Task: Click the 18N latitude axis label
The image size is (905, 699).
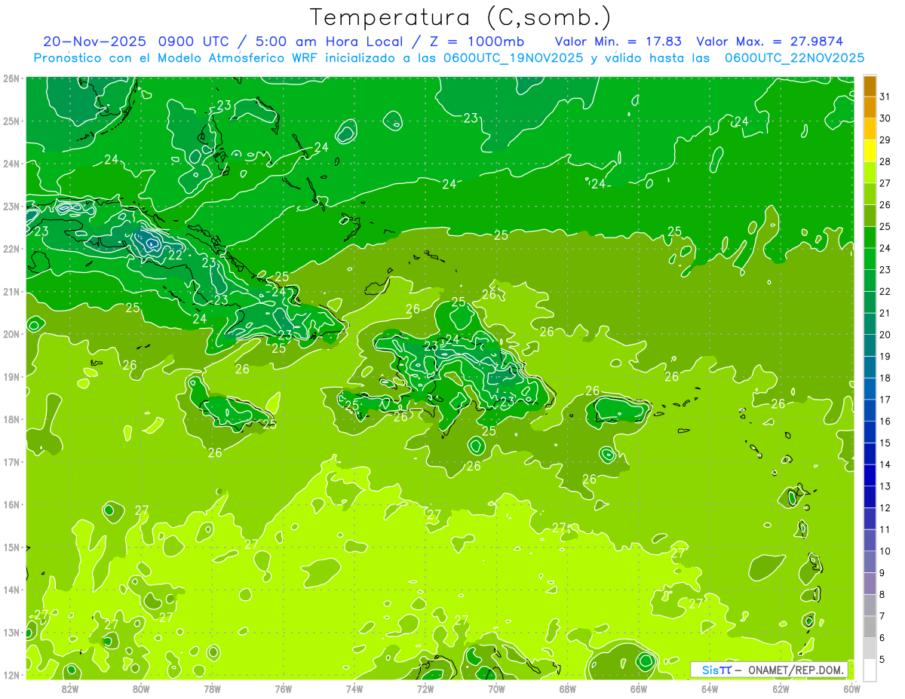Action: coord(12,419)
